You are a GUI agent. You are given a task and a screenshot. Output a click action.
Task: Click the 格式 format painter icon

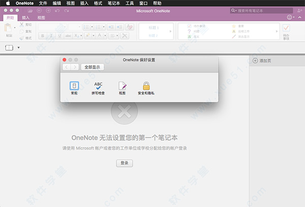(21, 38)
